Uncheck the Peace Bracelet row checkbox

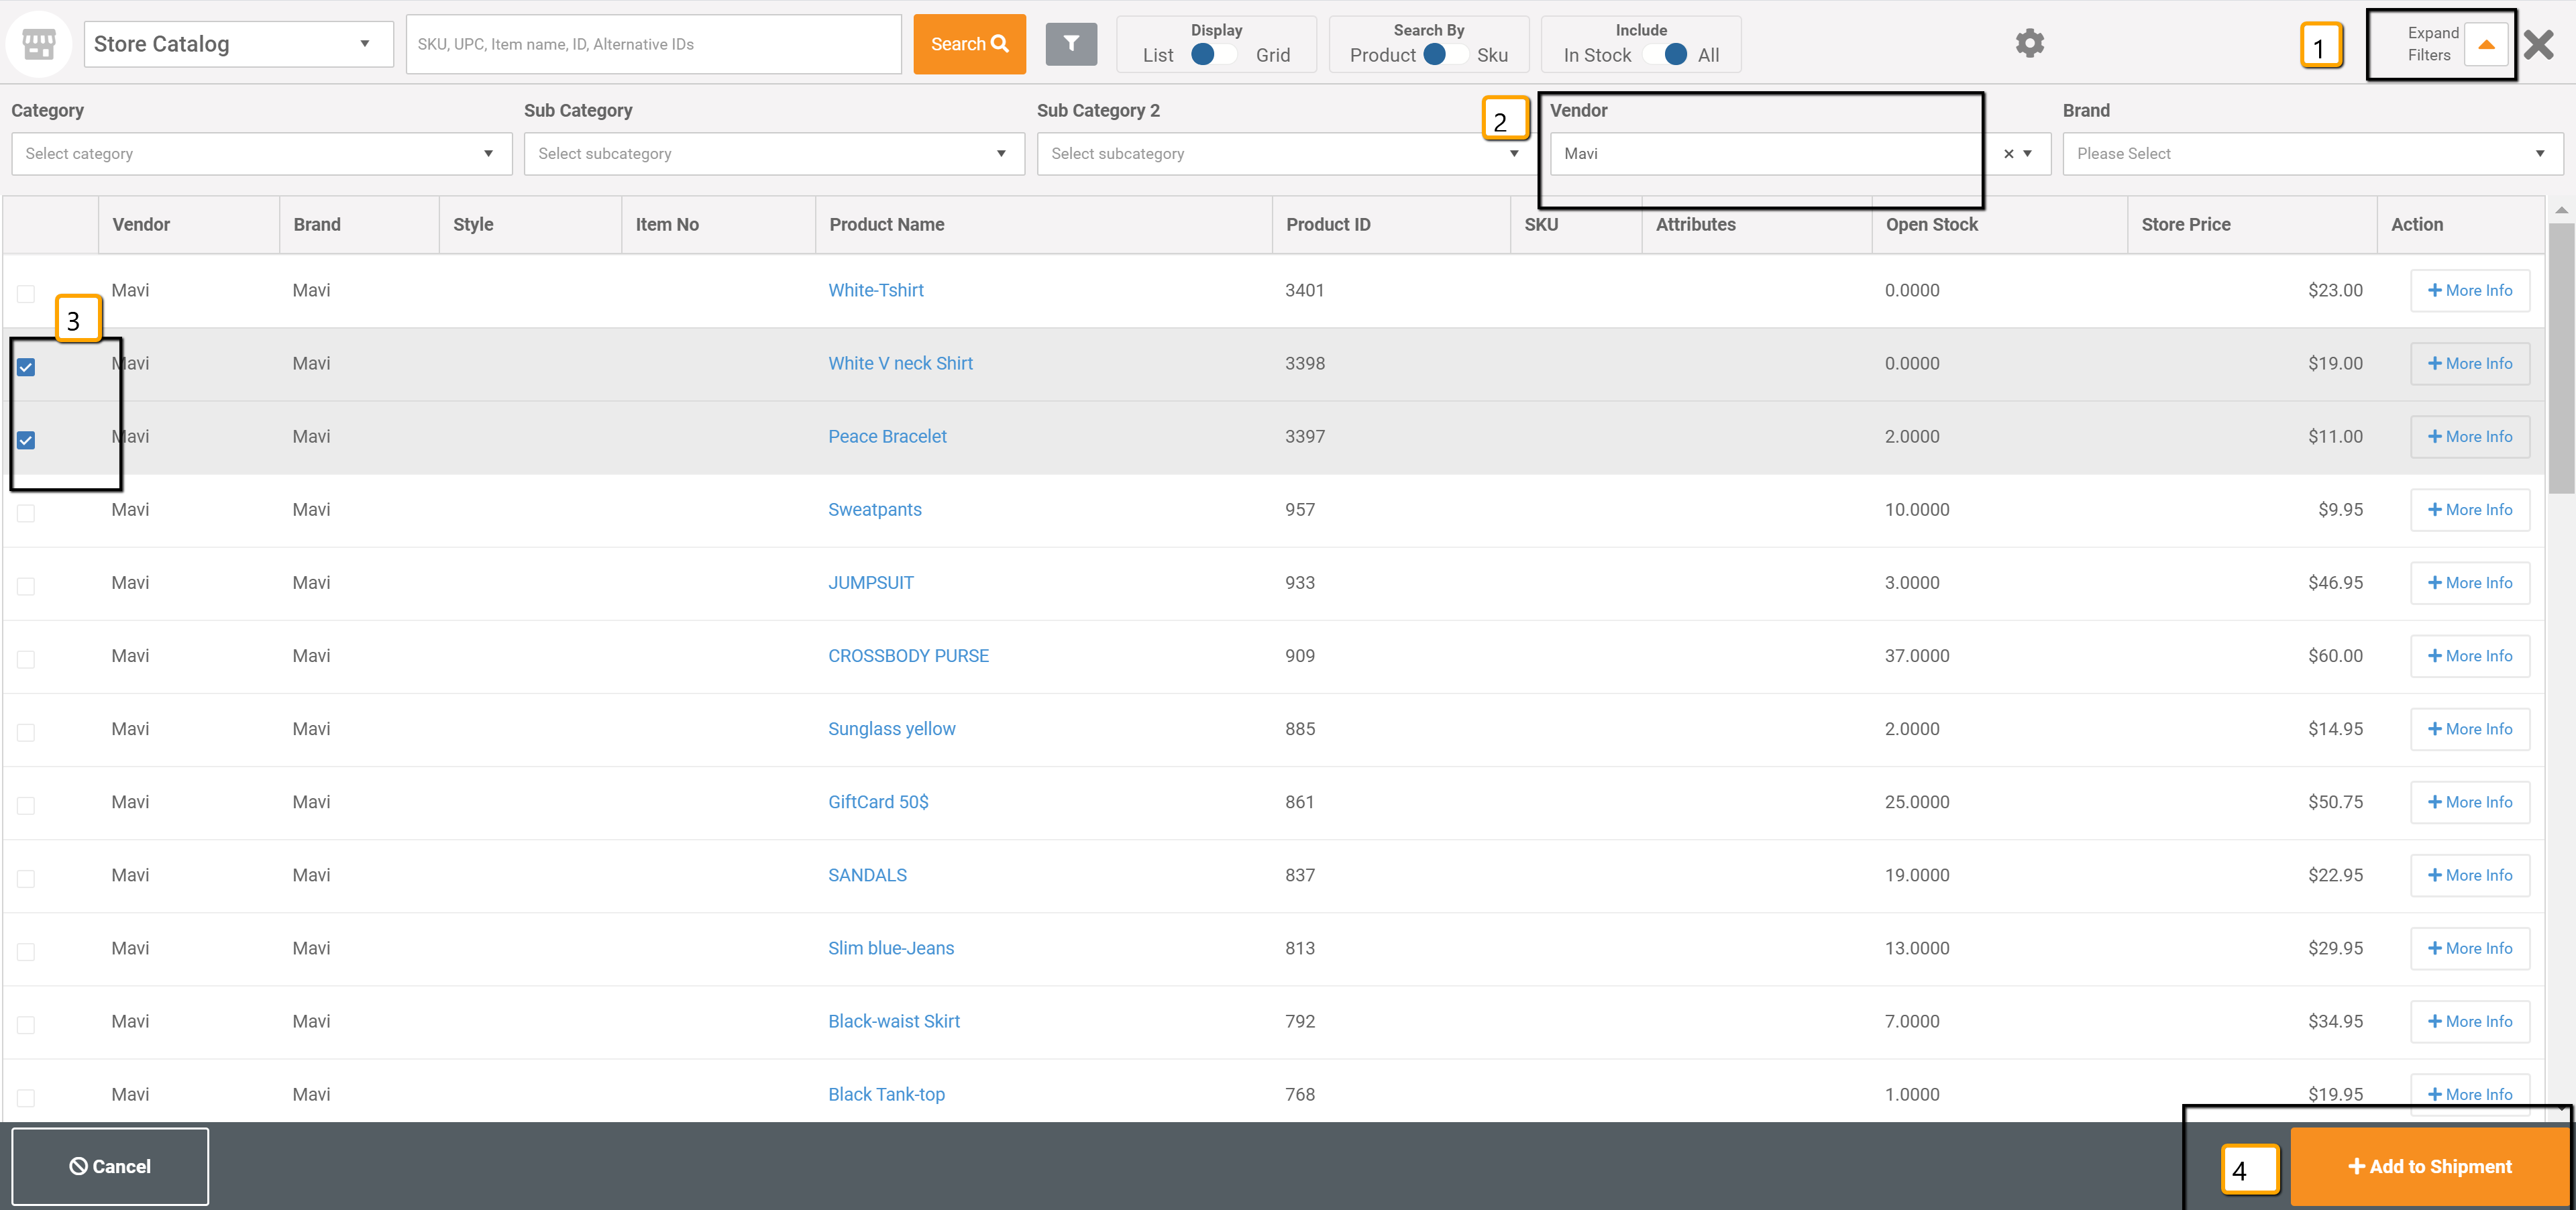coord(26,440)
